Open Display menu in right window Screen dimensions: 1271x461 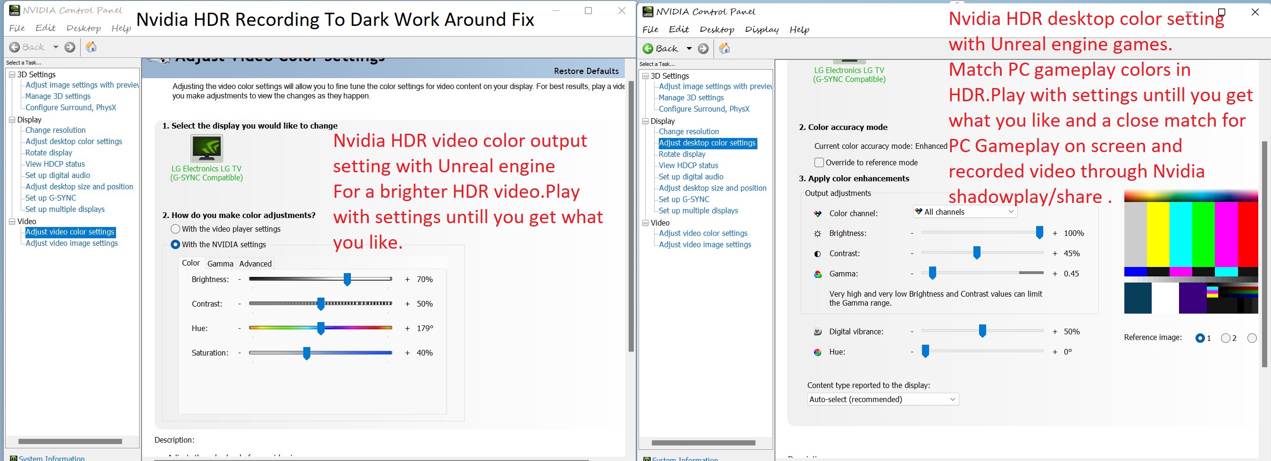[x=762, y=30]
